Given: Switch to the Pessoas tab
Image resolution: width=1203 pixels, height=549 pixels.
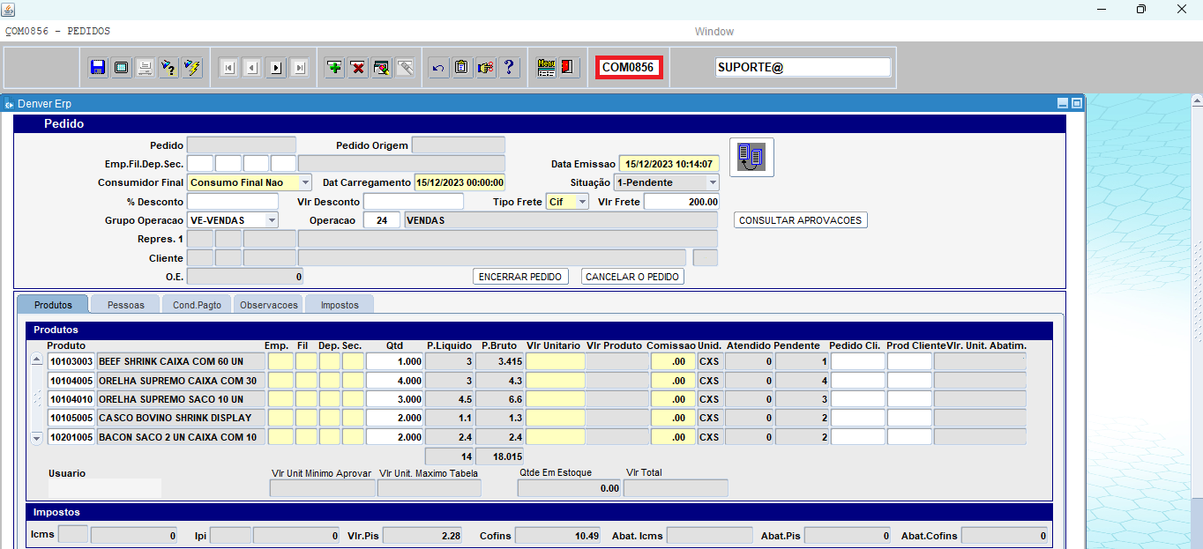Looking at the screenshot, I should click(125, 305).
